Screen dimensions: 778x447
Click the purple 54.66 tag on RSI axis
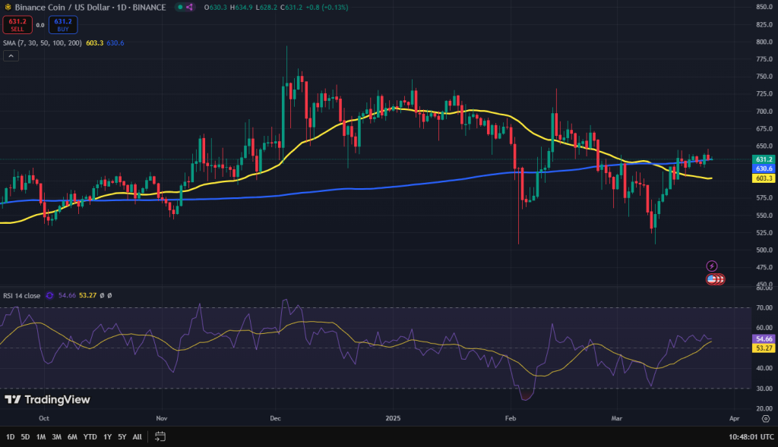coord(764,339)
